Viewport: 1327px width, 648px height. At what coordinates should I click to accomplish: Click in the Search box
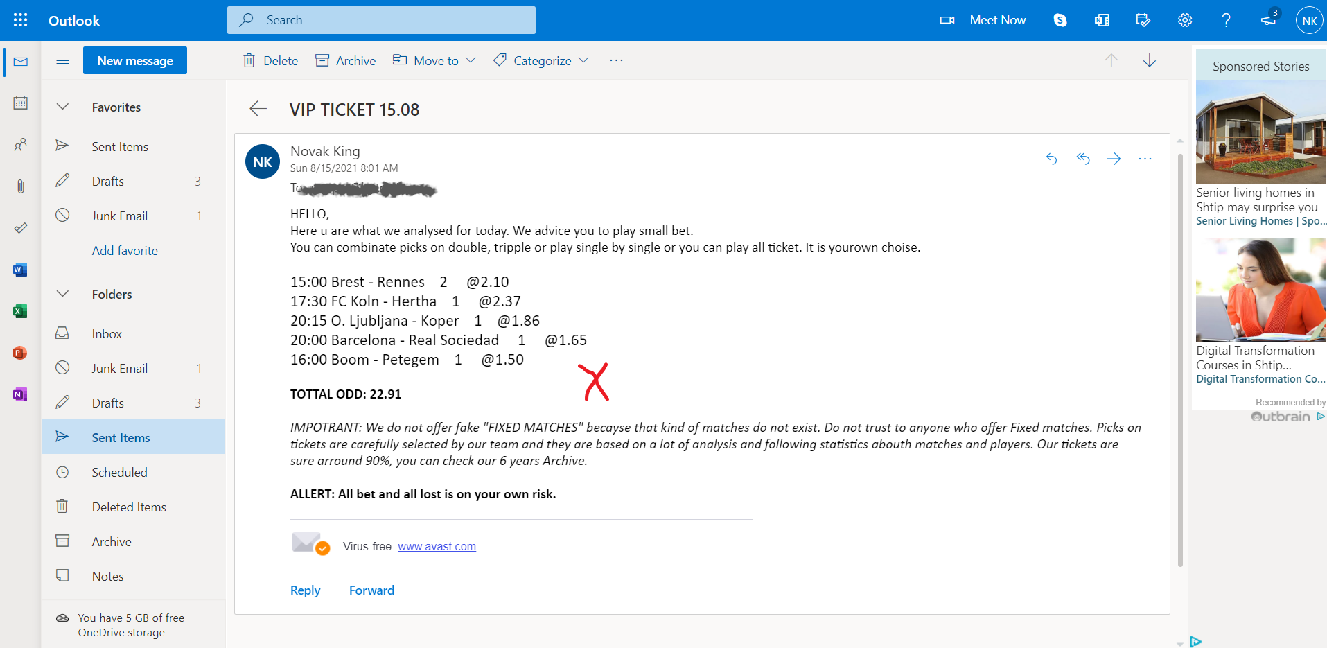click(381, 20)
